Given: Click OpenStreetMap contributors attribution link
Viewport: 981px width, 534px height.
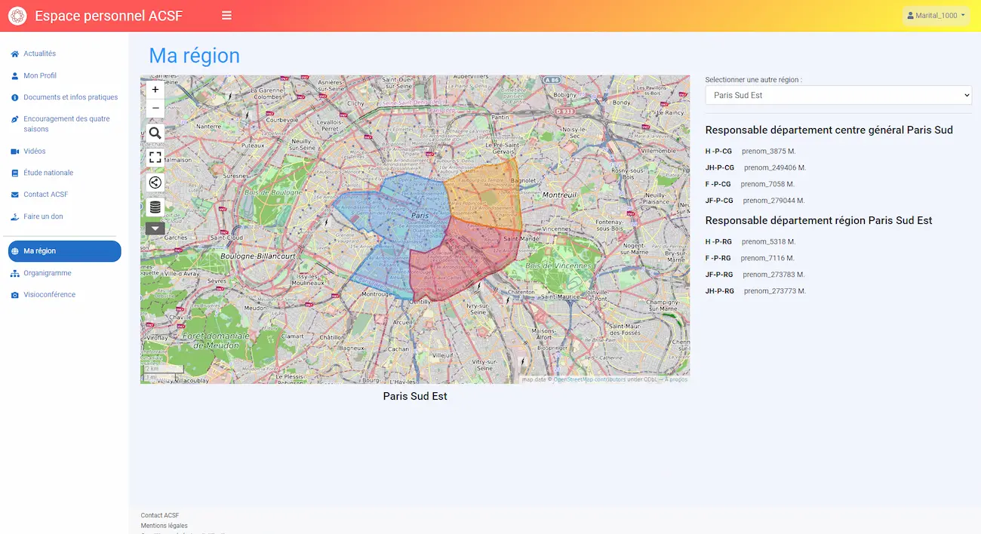Looking at the screenshot, I should 589,379.
